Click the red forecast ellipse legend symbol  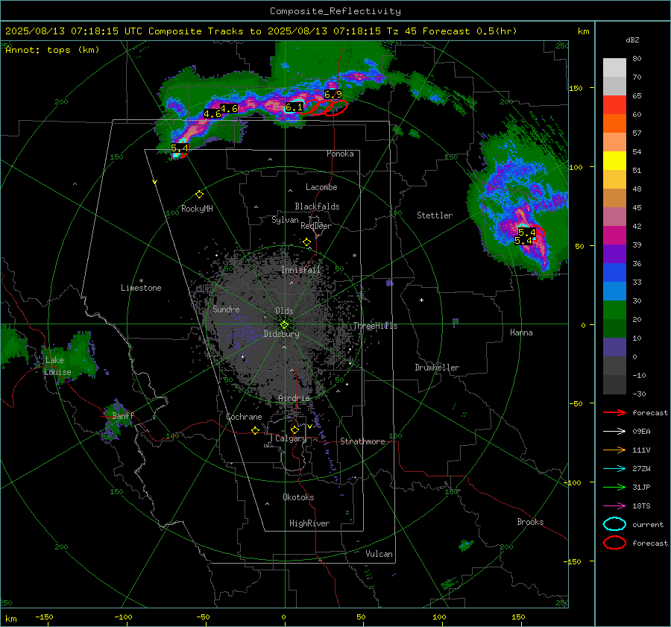tap(614, 543)
